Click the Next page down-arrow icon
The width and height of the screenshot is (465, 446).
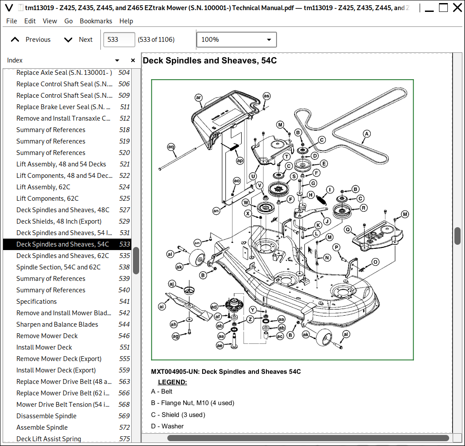(68, 40)
